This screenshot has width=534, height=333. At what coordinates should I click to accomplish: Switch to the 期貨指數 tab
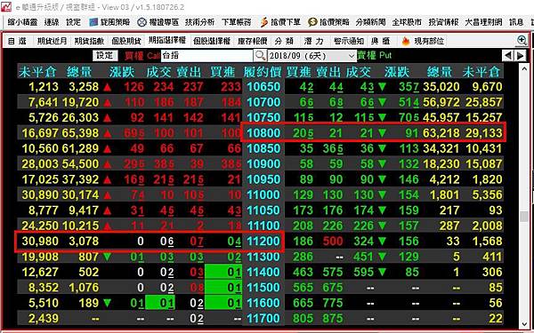pos(89,42)
